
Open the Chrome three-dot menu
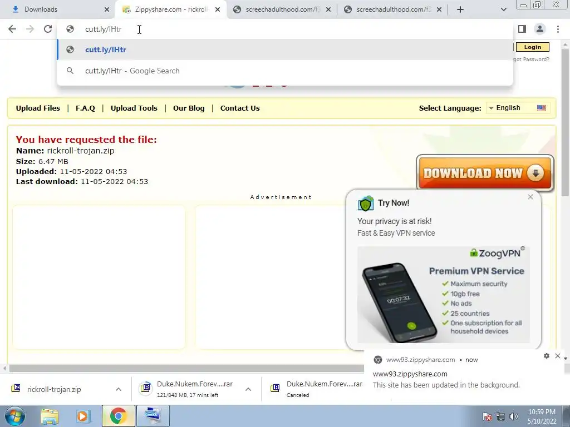[558, 29]
